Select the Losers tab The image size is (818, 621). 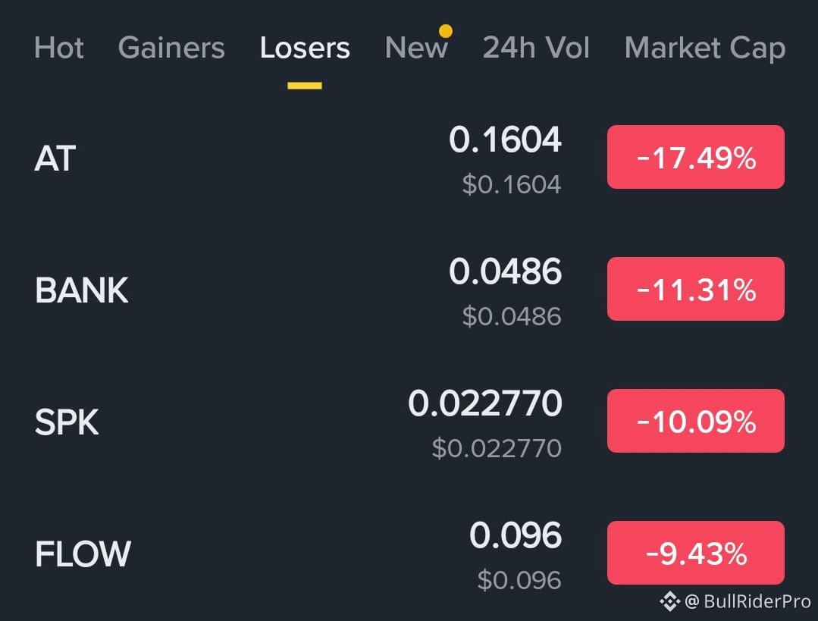tap(305, 48)
